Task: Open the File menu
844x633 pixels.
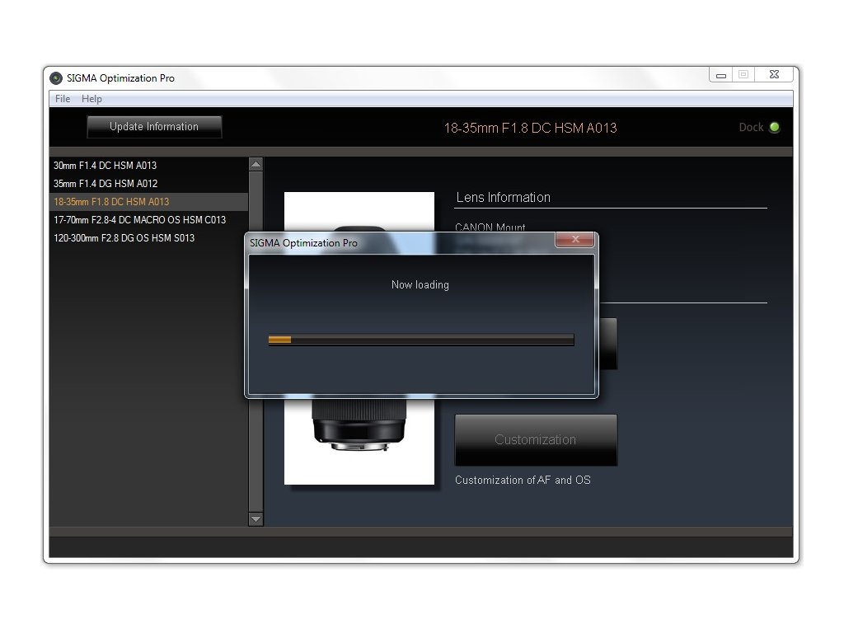Action: click(63, 99)
